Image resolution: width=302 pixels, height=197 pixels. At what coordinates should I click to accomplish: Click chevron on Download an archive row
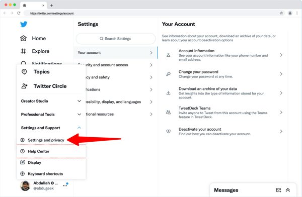(281, 93)
